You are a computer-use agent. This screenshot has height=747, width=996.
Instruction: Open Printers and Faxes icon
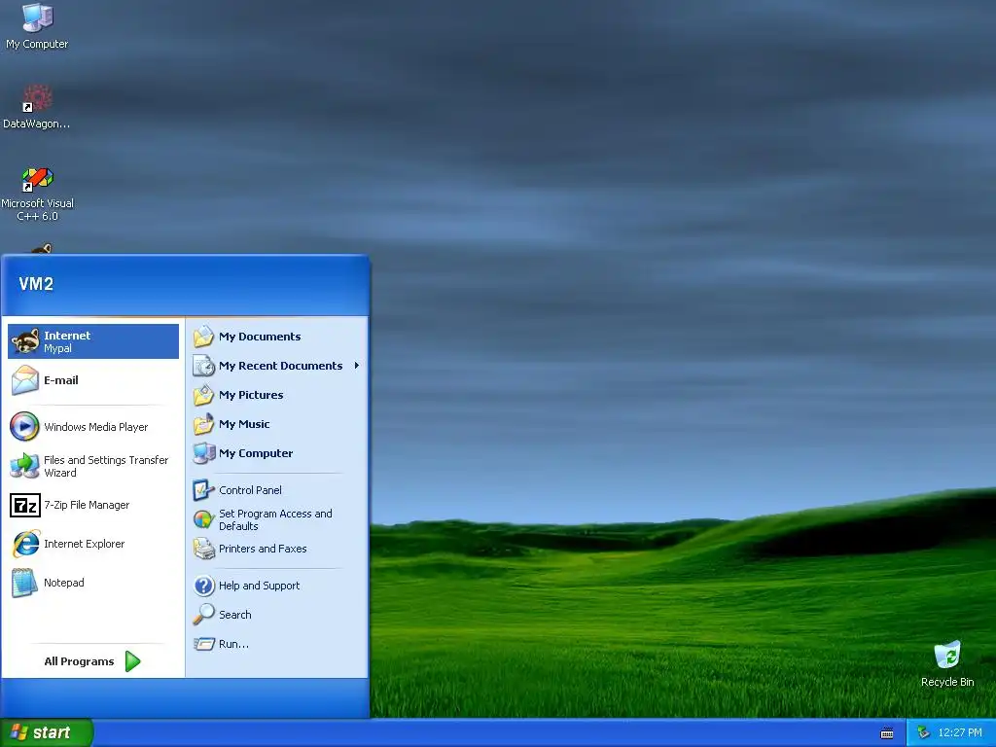[204, 549]
